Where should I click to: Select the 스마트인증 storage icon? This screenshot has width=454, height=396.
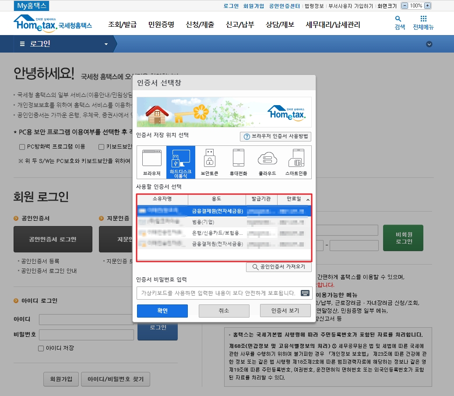(x=296, y=162)
